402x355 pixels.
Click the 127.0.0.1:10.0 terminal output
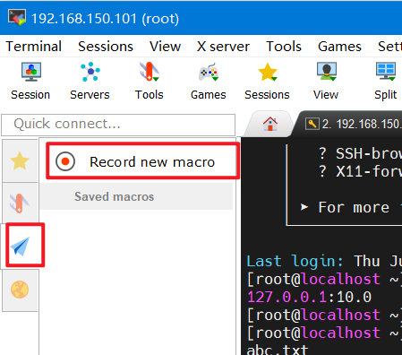pos(310,297)
